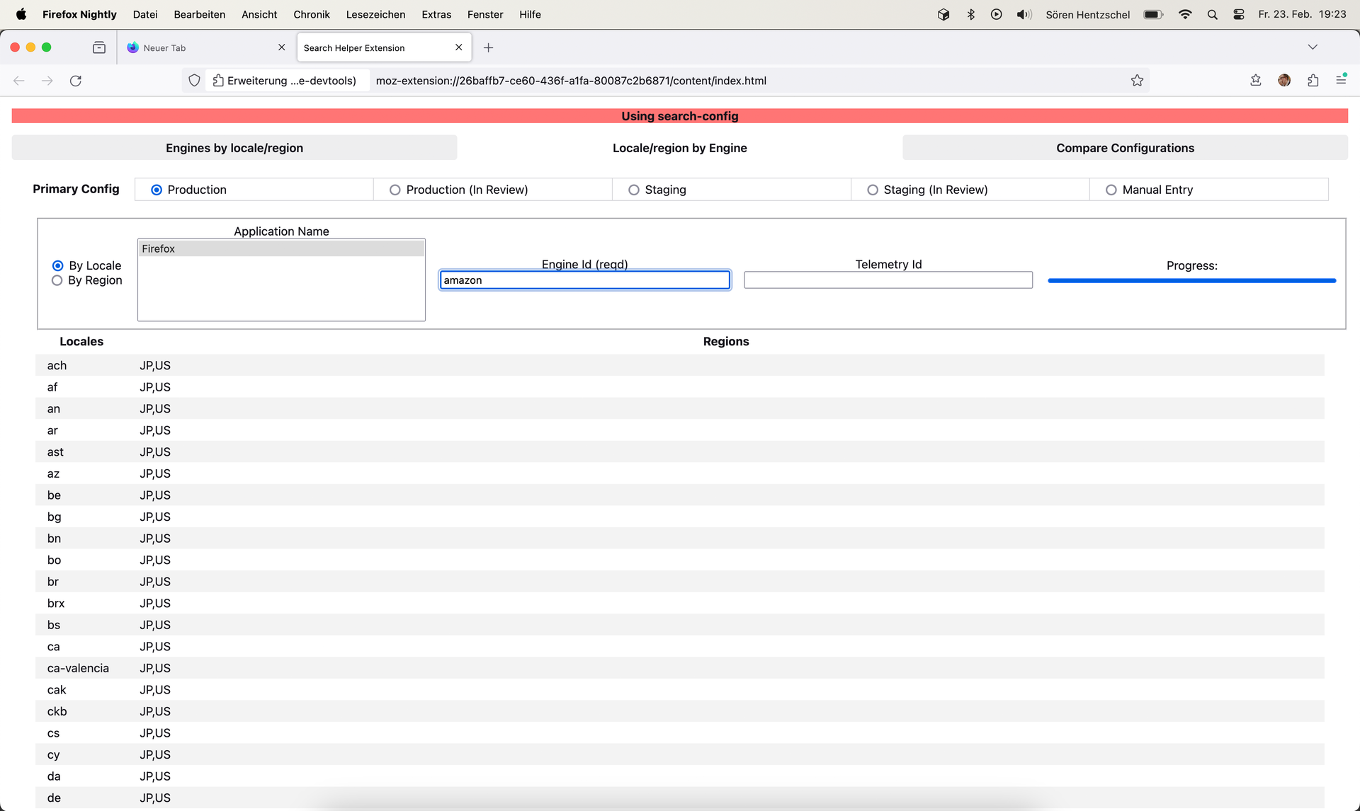Choose Manual Entry primary config
Screen dimensions: 1360x811
pyautogui.click(x=1111, y=190)
